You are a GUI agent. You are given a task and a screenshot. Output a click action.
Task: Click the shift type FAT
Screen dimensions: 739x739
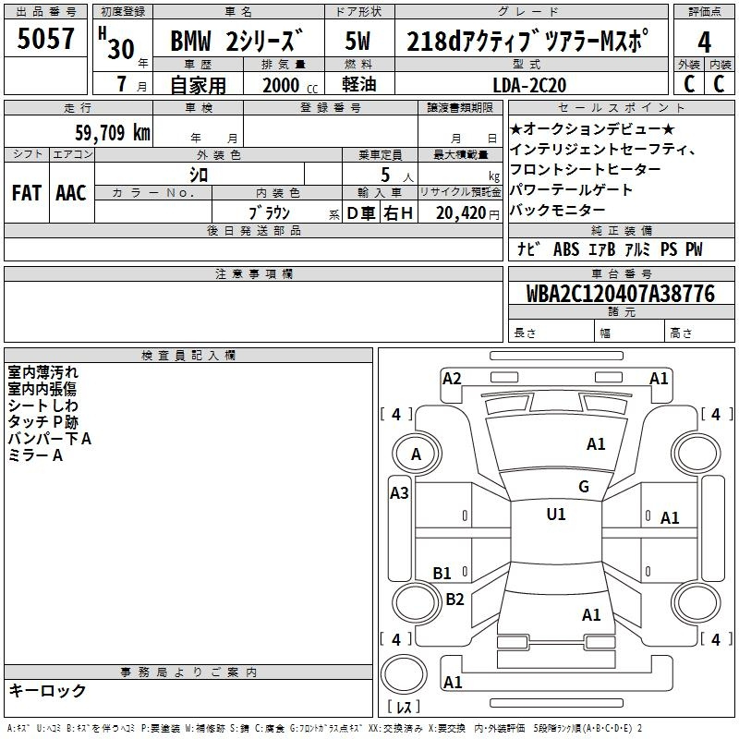pos(27,193)
